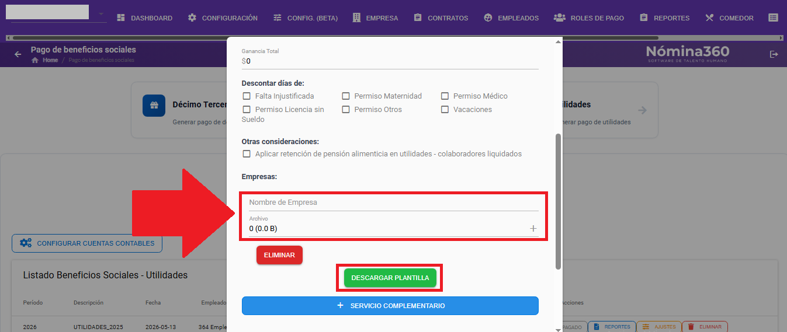Open the Reportes navigation menu
Viewport: 787px width, 332px height.
pyautogui.click(x=664, y=18)
